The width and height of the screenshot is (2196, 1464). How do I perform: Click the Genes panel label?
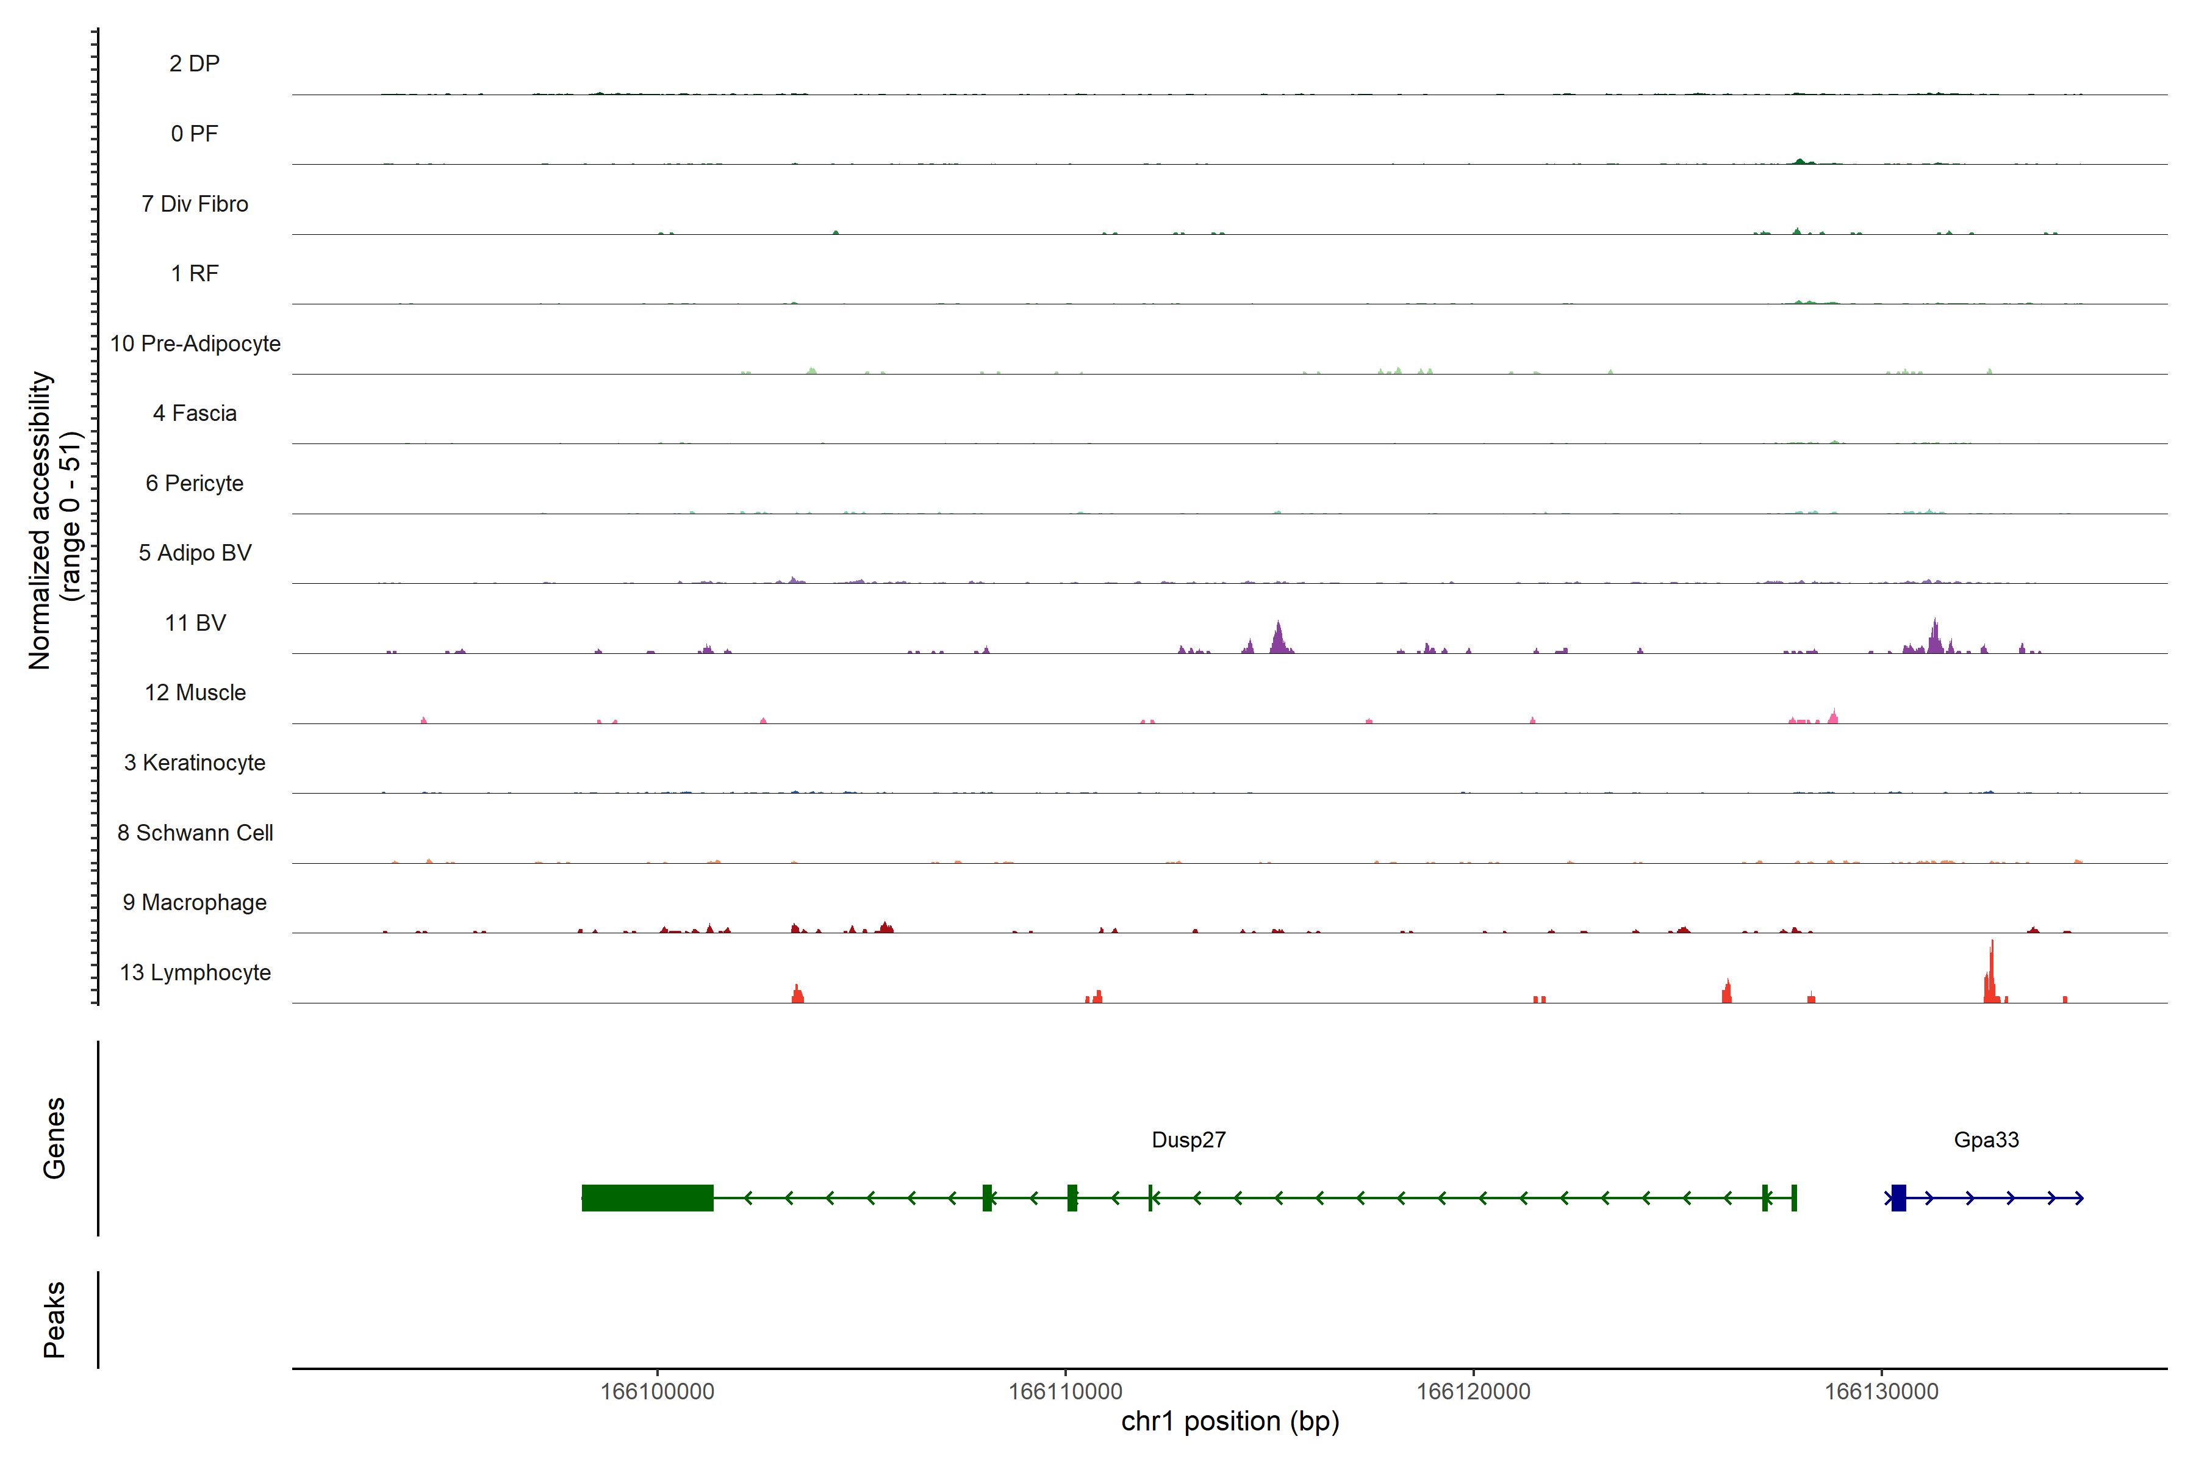[54, 1138]
